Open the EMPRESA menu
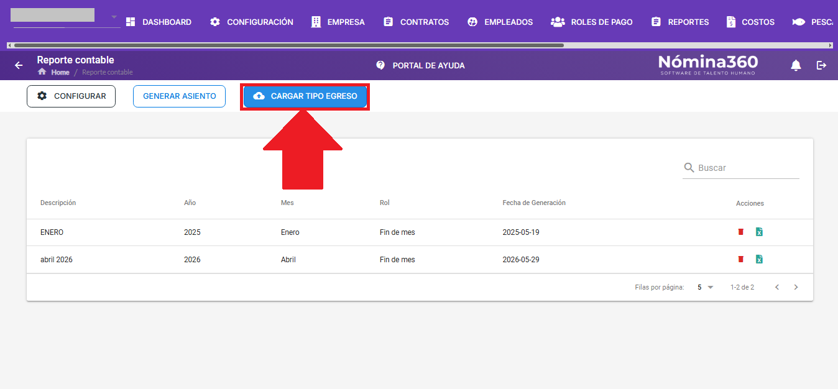This screenshot has width=838, height=389. (338, 22)
